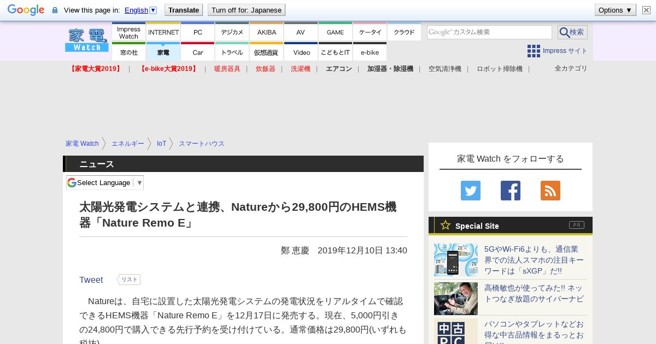Open the 窓の杜 tab
This screenshot has width=656, height=344.
(128, 52)
